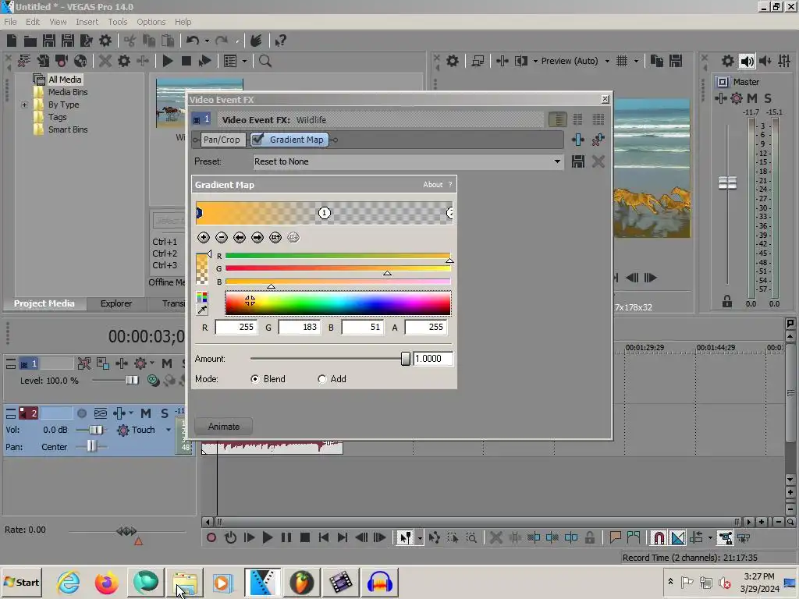
Task: Click the New project icon
Action: click(12, 41)
